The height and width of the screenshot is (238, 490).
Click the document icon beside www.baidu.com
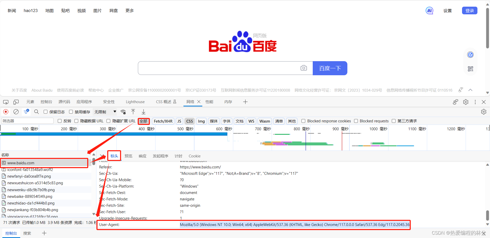4,163
